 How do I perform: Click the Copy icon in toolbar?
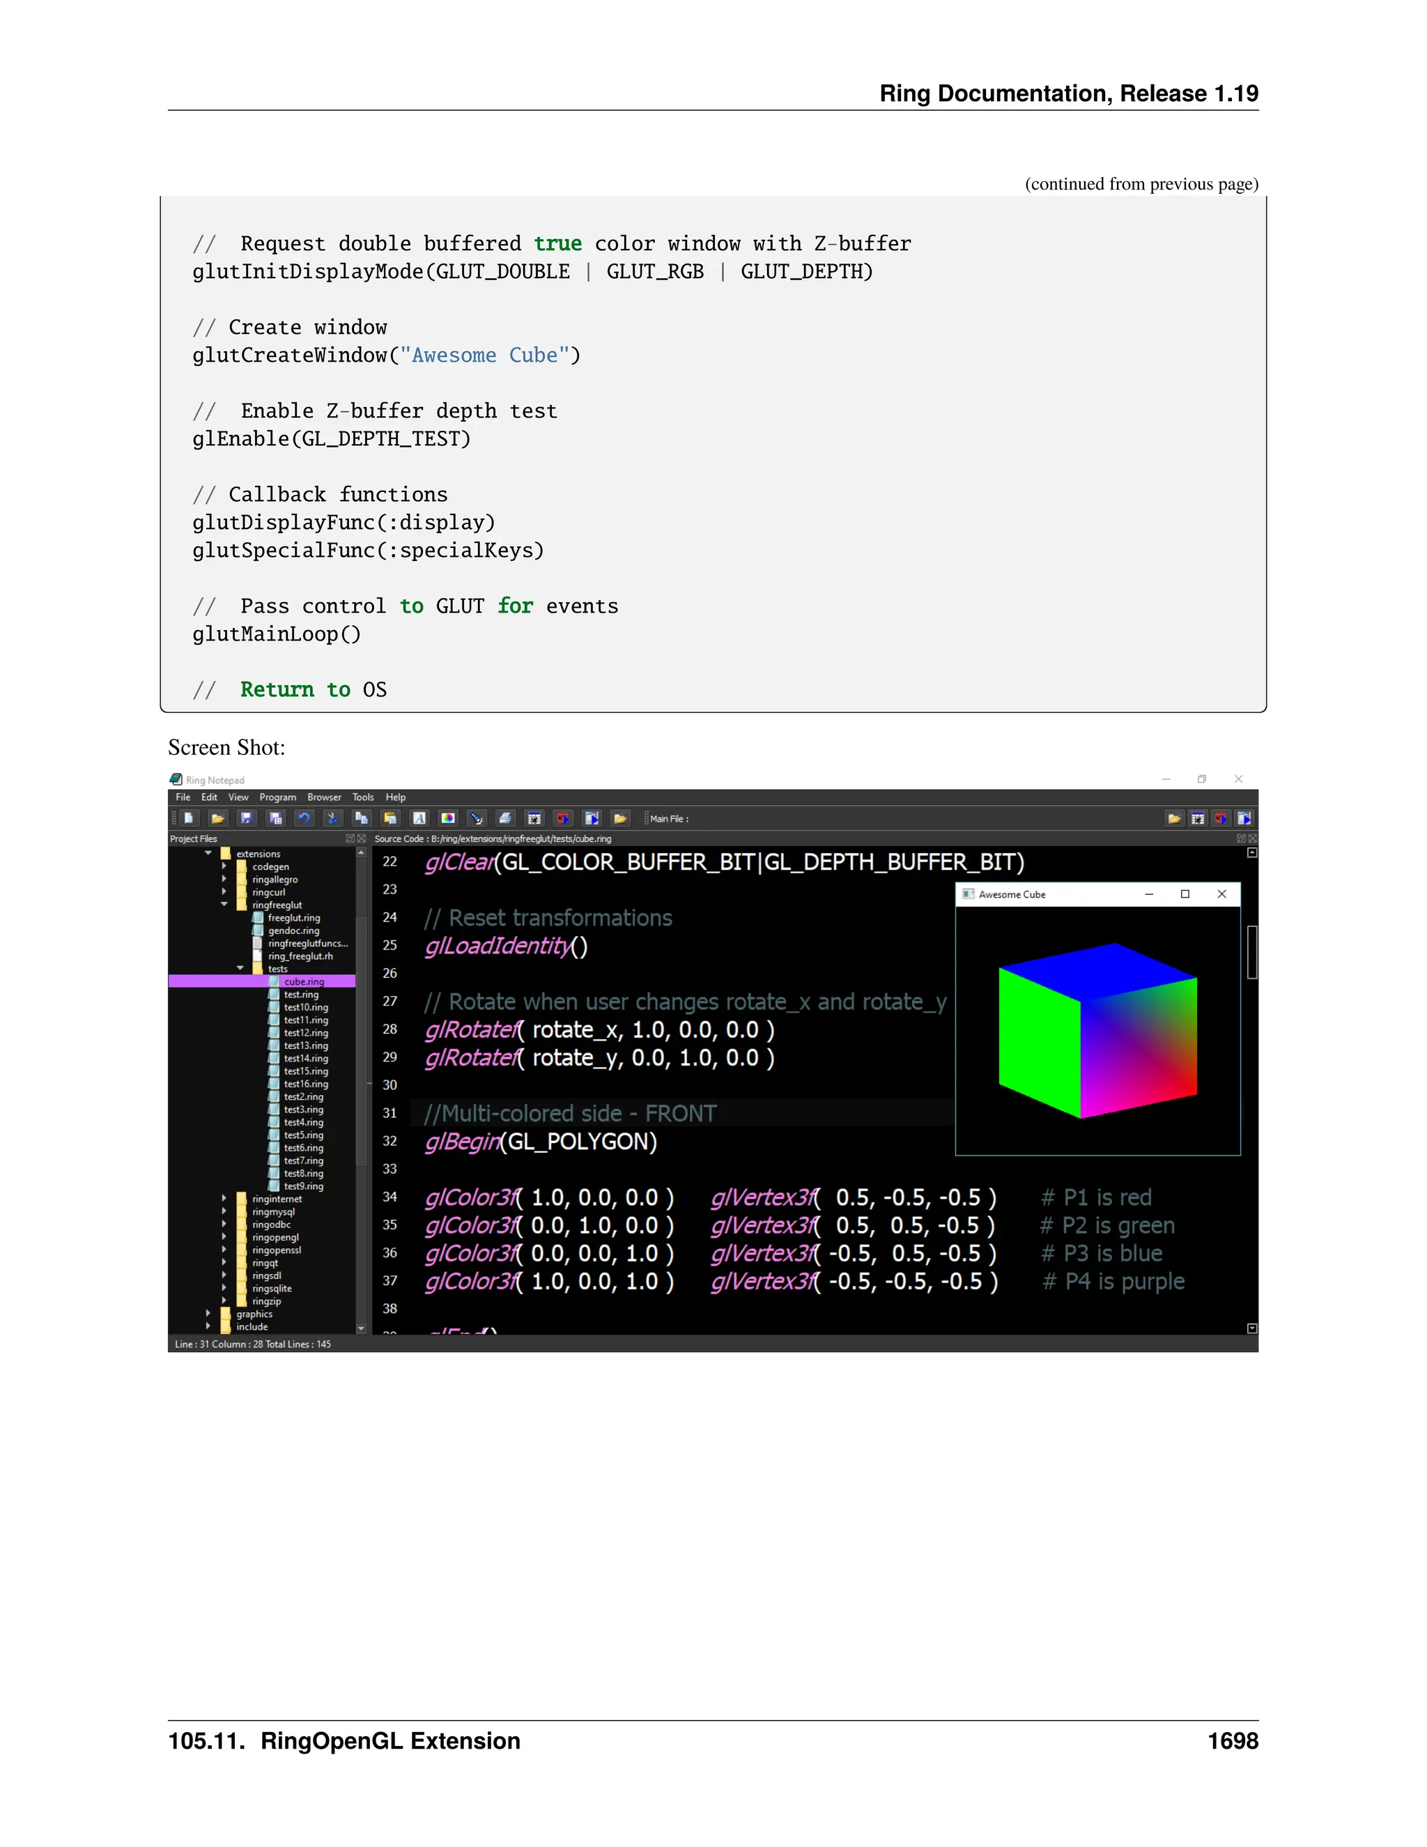pos(362,818)
